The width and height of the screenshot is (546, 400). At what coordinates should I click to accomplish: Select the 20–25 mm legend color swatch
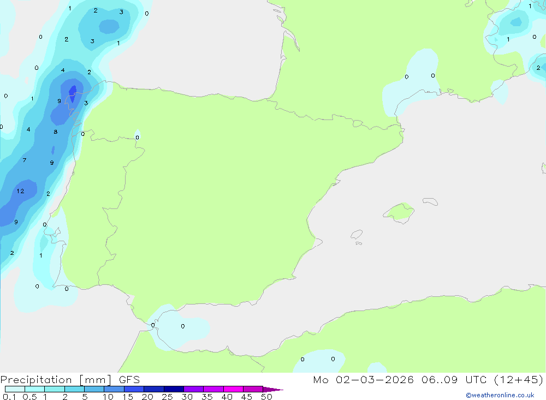tap(154, 389)
